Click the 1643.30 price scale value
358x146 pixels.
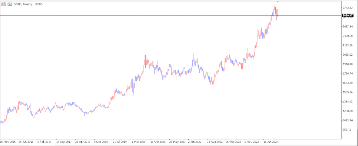348,83
